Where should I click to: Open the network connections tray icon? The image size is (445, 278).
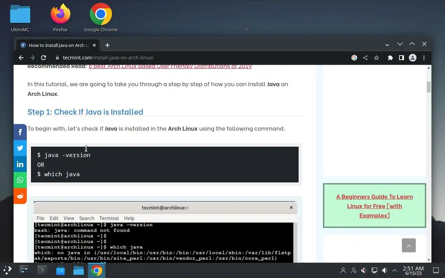[x=374, y=270]
